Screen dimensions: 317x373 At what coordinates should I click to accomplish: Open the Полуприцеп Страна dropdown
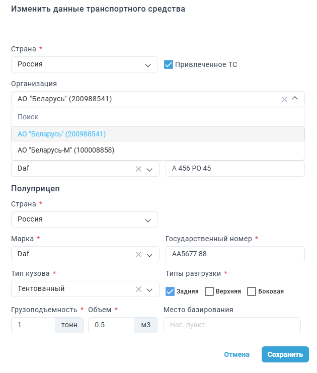click(85, 219)
